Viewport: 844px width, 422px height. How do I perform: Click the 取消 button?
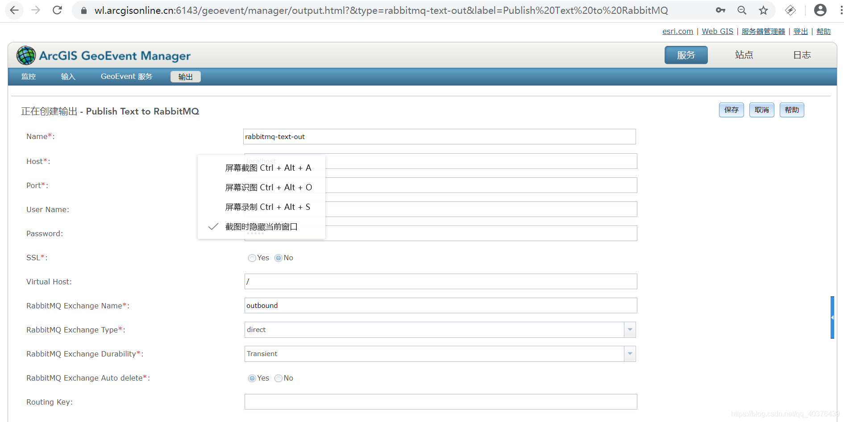761,110
